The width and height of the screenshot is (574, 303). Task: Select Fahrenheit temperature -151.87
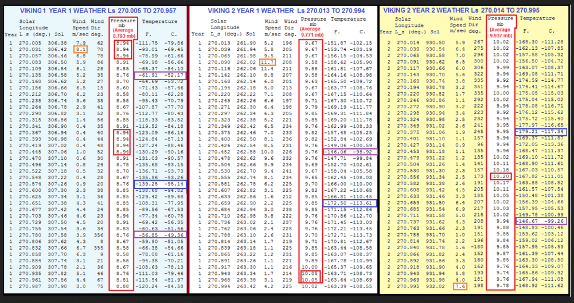point(337,43)
